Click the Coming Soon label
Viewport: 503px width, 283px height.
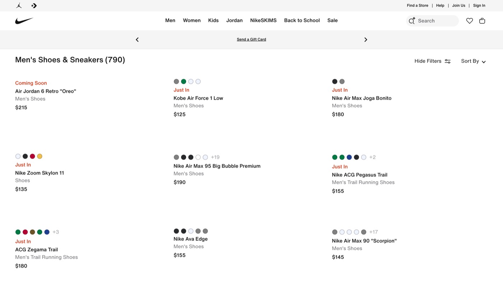[x=31, y=83]
